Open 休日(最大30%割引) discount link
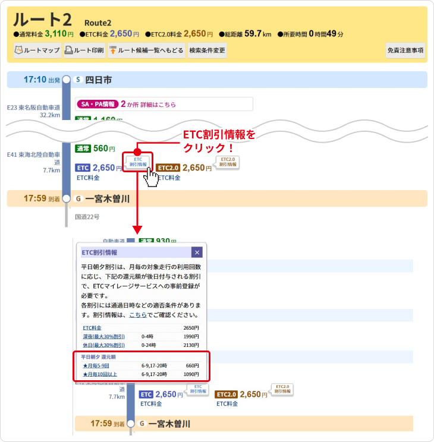Viewport: 434px width, 442px height. point(103,345)
